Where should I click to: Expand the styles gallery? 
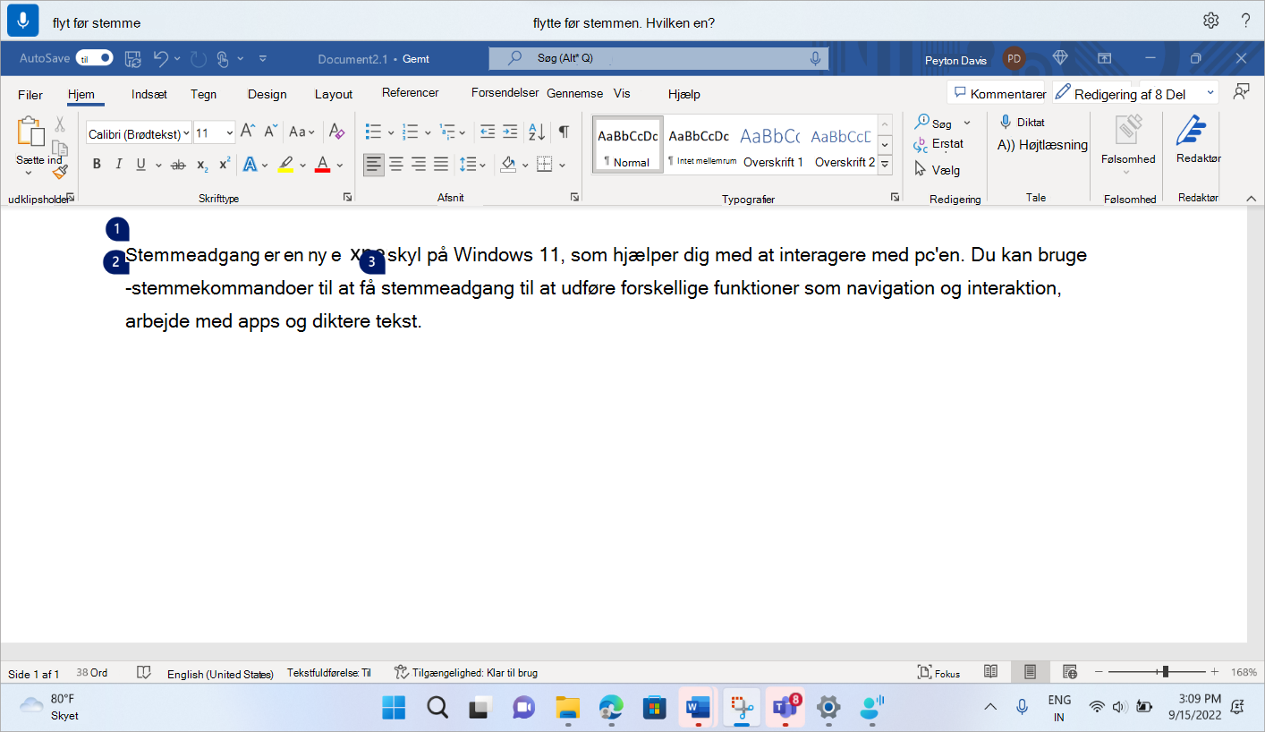tap(885, 165)
